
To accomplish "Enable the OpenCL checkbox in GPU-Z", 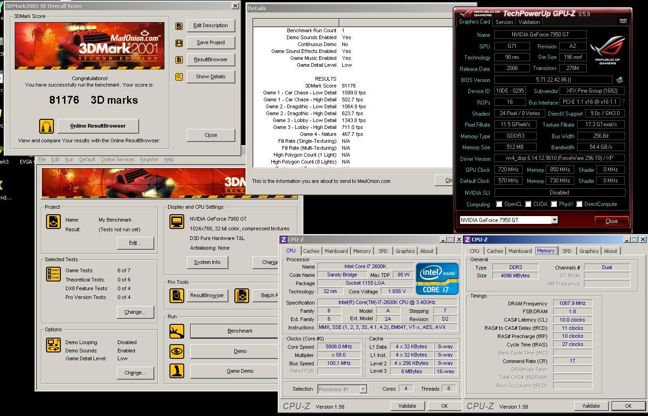I will coord(499,204).
